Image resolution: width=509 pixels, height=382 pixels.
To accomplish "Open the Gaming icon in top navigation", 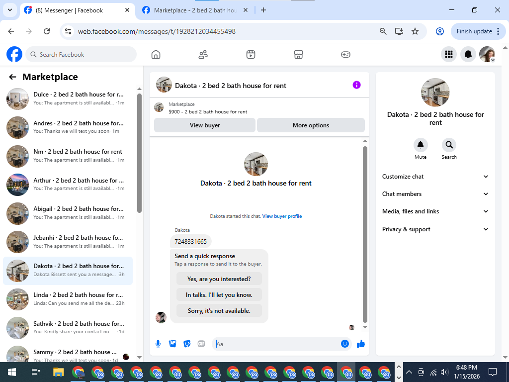I will pyautogui.click(x=345, y=54).
